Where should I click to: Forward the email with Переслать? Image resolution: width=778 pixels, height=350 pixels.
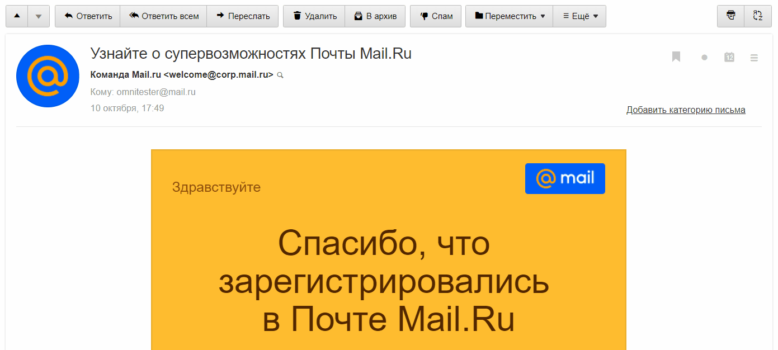point(243,16)
